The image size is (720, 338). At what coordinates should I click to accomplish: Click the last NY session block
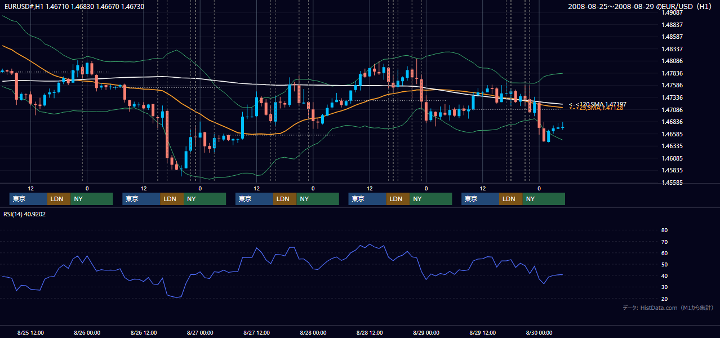543,199
